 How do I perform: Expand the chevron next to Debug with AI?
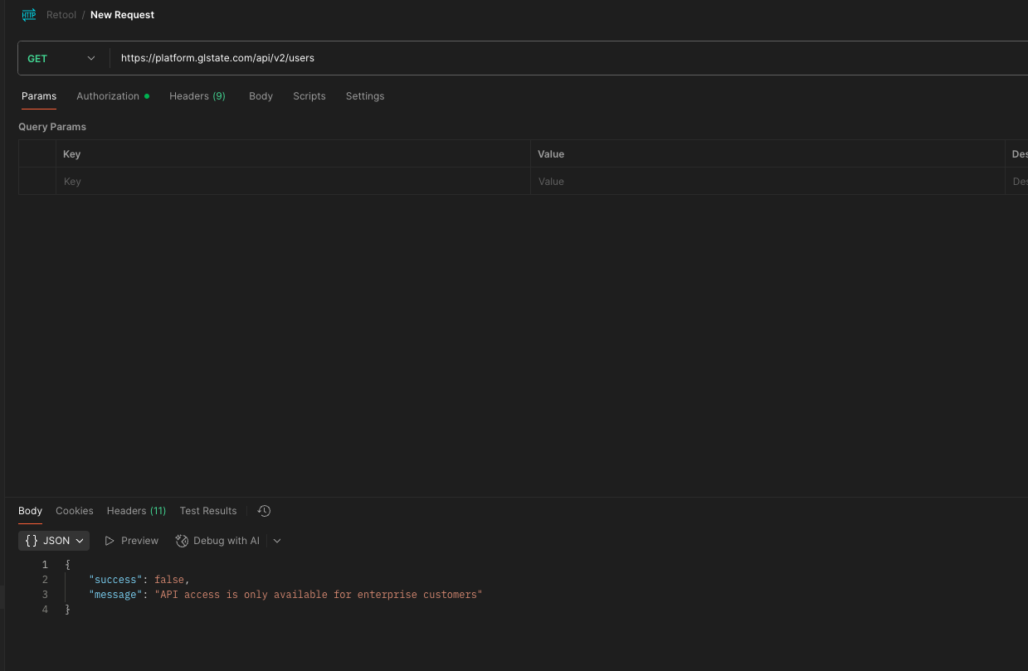click(277, 541)
